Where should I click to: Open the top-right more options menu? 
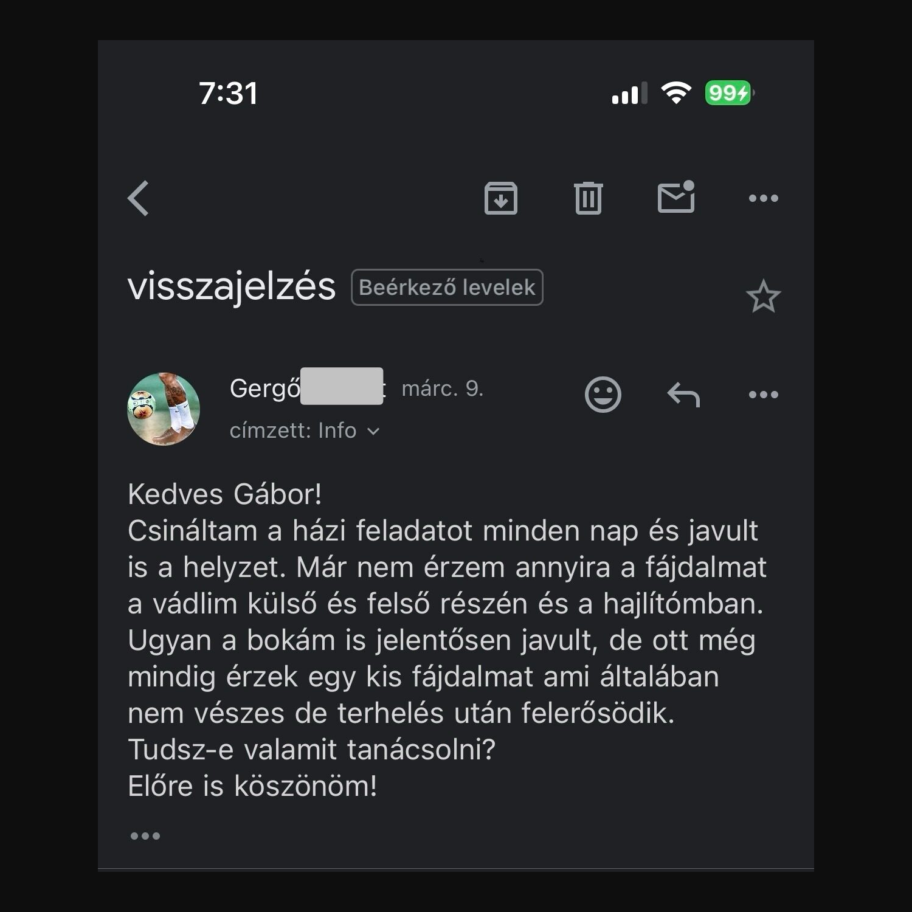coord(763,198)
